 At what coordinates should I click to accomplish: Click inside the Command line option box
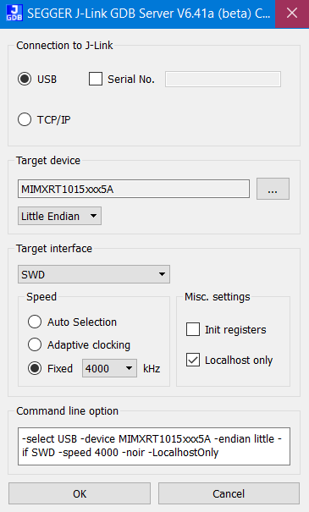154,446
